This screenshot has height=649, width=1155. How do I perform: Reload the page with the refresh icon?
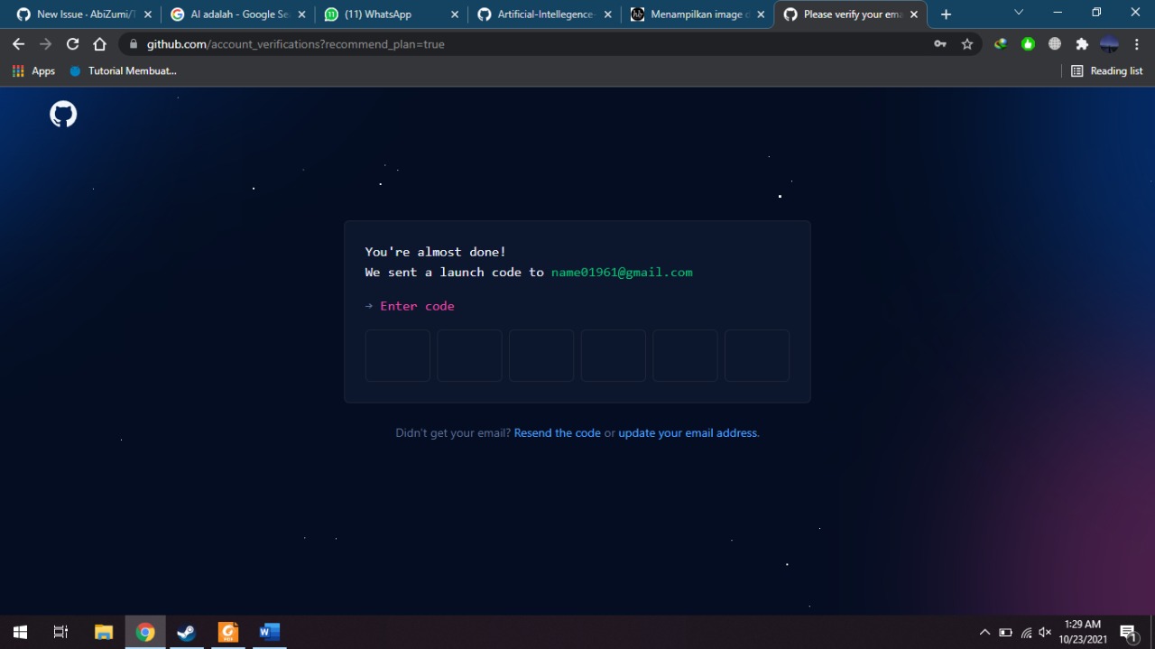point(72,43)
